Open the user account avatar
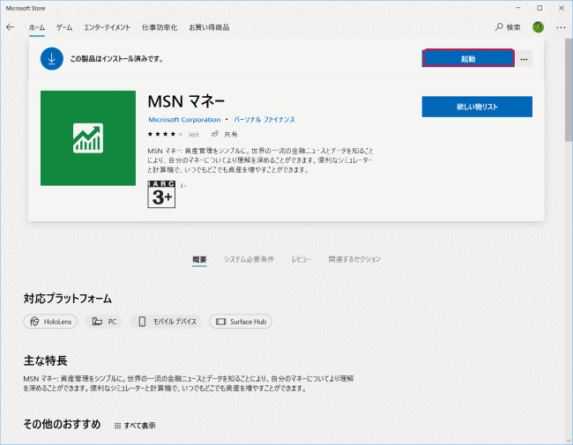The image size is (573, 445). (538, 27)
